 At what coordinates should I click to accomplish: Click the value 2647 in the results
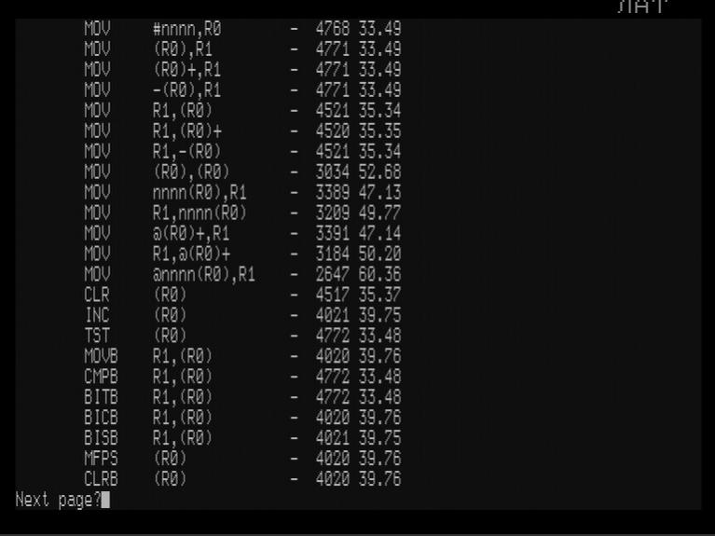[333, 274]
